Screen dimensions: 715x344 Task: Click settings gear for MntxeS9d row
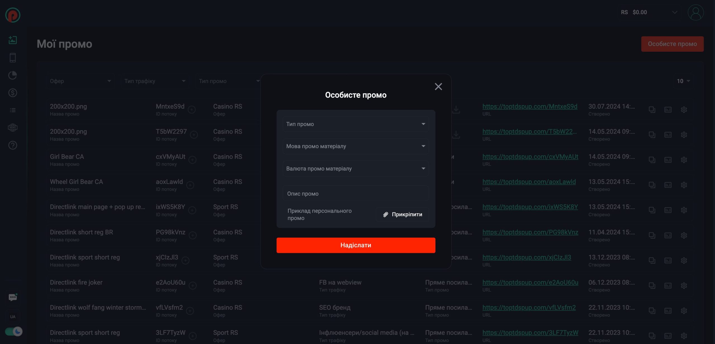pyautogui.click(x=684, y=110)
